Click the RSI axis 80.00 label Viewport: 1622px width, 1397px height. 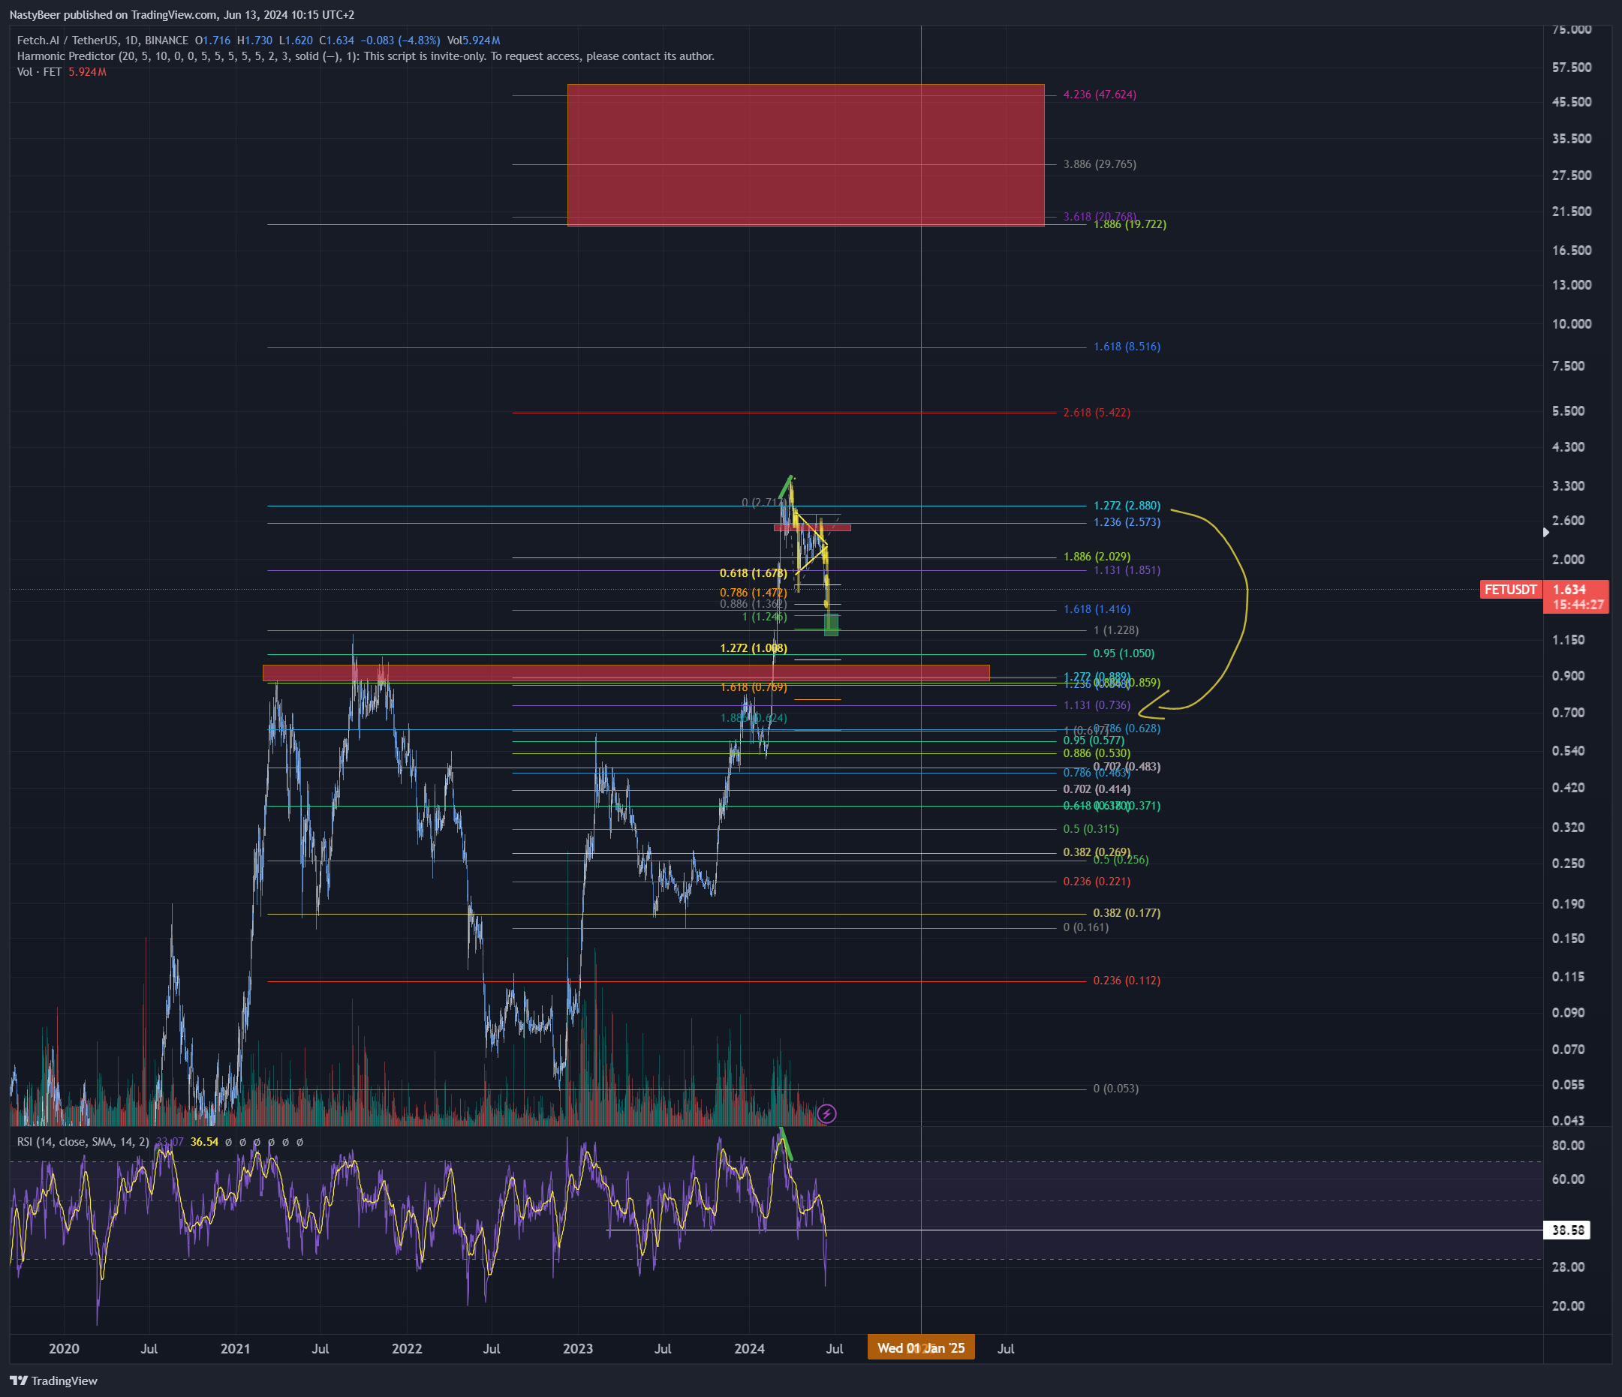[x=1568, y=1146]
